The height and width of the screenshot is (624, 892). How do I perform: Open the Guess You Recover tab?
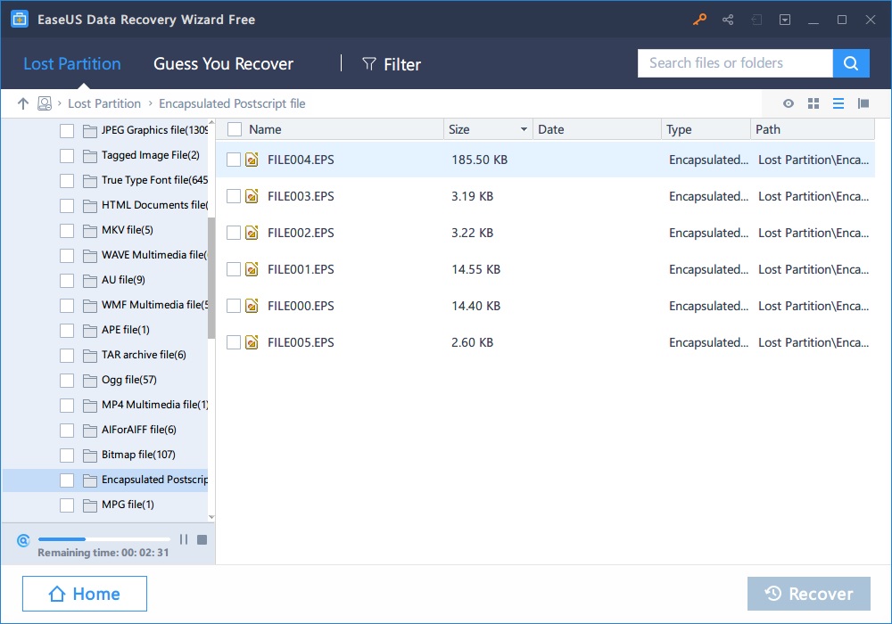[224, 63]
